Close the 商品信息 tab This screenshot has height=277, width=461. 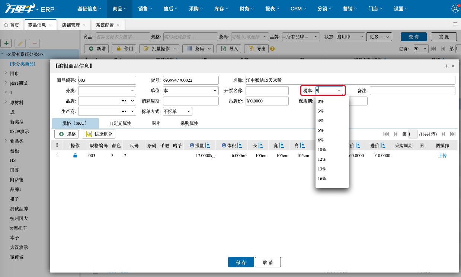(51, 25)
